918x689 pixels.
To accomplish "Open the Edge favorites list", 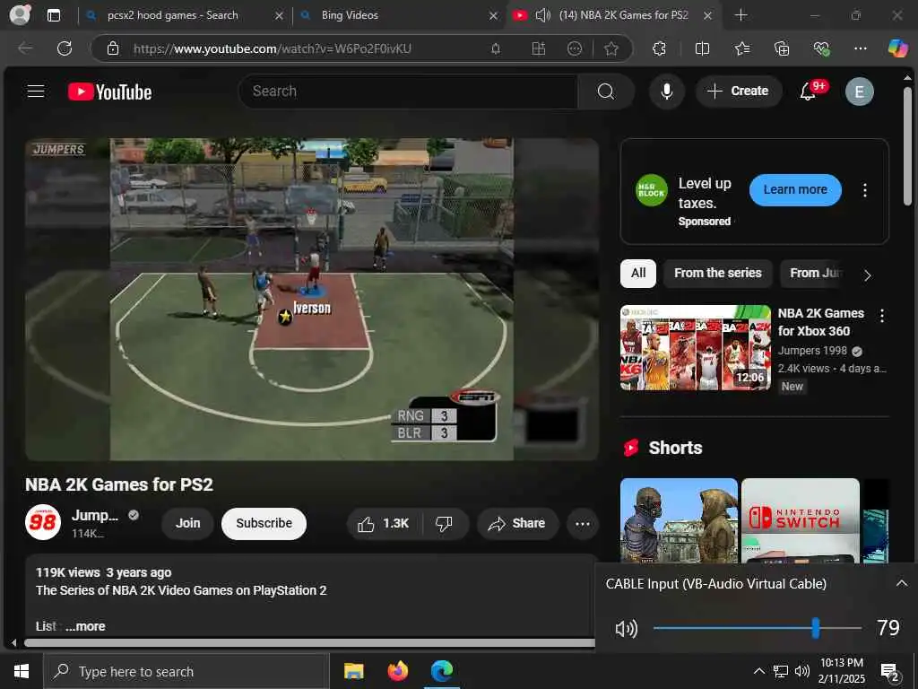I will (x=742, y=48).
